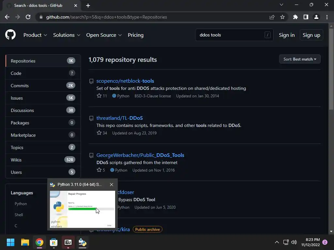Select the Wikis search filter
The width and height of the screenshot is (334, 250).
point(43,160)
